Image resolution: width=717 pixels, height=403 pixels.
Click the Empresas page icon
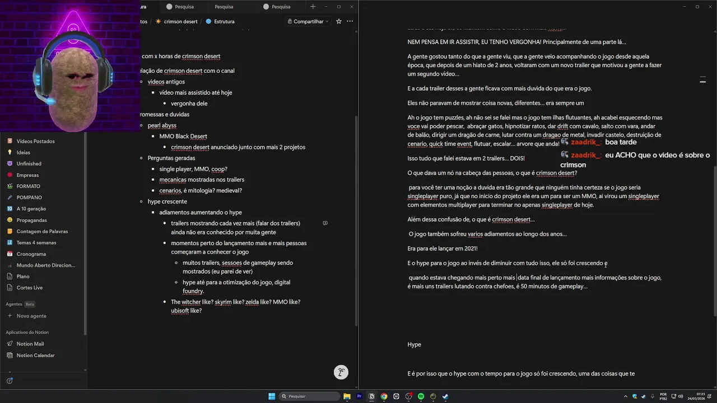pyautogui.click(x=10, y=175)
